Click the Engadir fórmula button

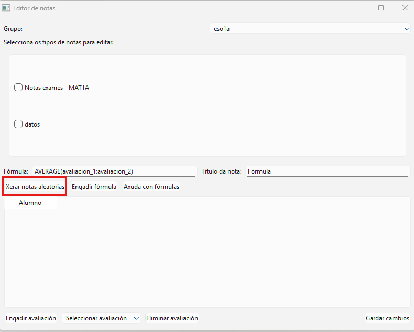click(x=94, y=187)
